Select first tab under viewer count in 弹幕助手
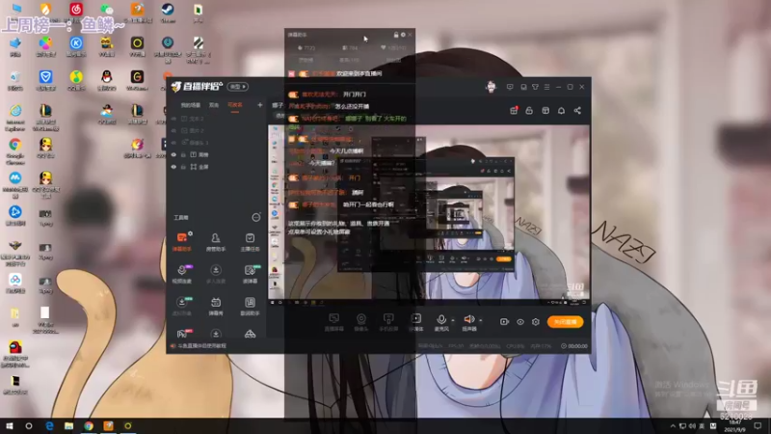 click(306, 60)
